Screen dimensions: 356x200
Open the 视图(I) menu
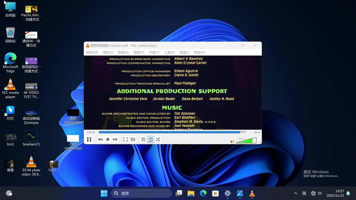(184, 52)
